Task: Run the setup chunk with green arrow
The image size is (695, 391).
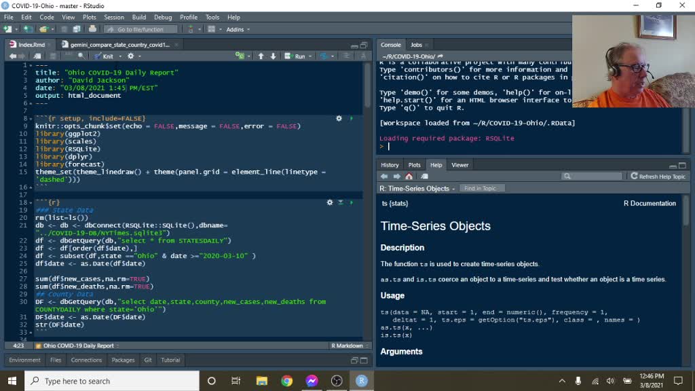Action: pyautogui.click(x=352, y=118)
